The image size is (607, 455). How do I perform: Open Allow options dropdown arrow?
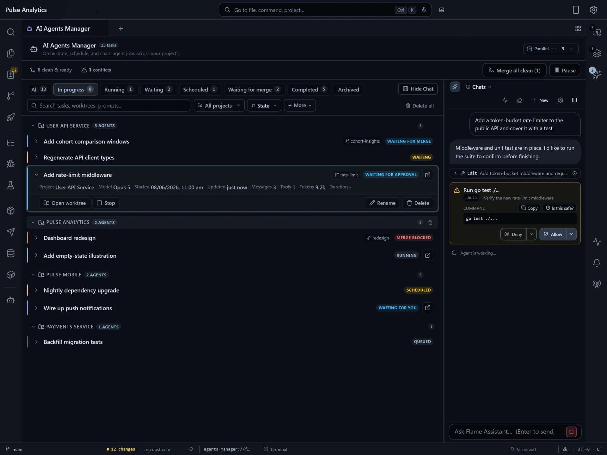572,234
